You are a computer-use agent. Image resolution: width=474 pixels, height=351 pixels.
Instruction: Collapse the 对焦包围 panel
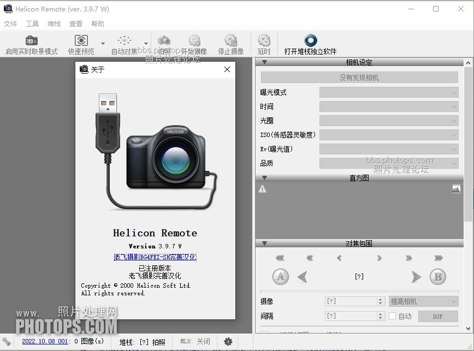coord(264,243)
